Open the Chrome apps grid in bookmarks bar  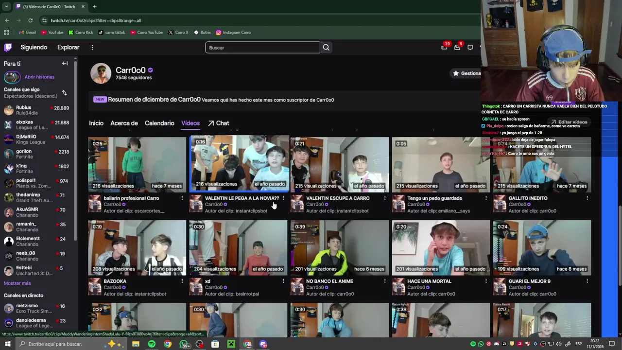click(x=6, y=33)
